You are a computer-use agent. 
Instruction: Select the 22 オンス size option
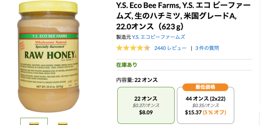pos(146,105)
